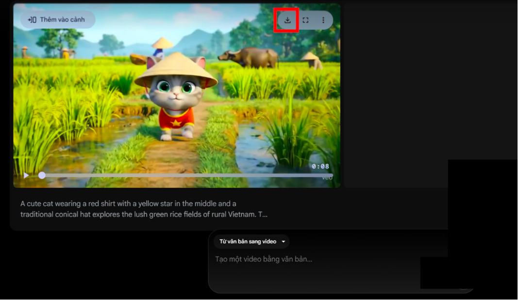
Task: Open the "Từ văn bản sang video" dropdown
Action: pos(251,242)
